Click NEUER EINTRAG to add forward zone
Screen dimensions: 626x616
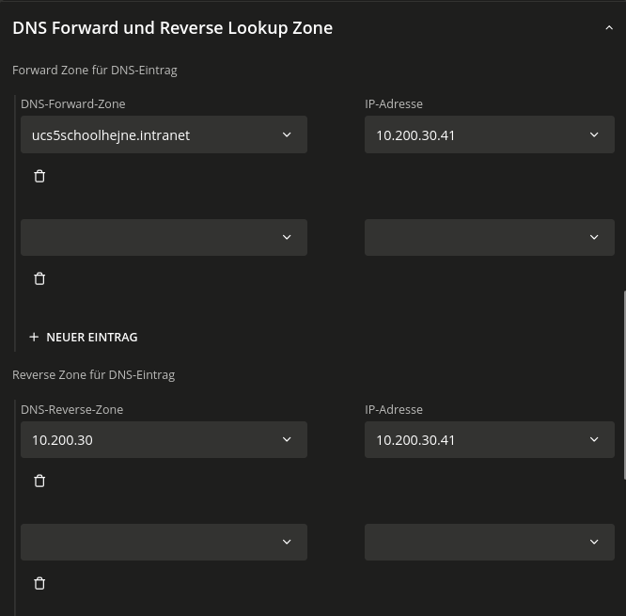pos(84,337)
